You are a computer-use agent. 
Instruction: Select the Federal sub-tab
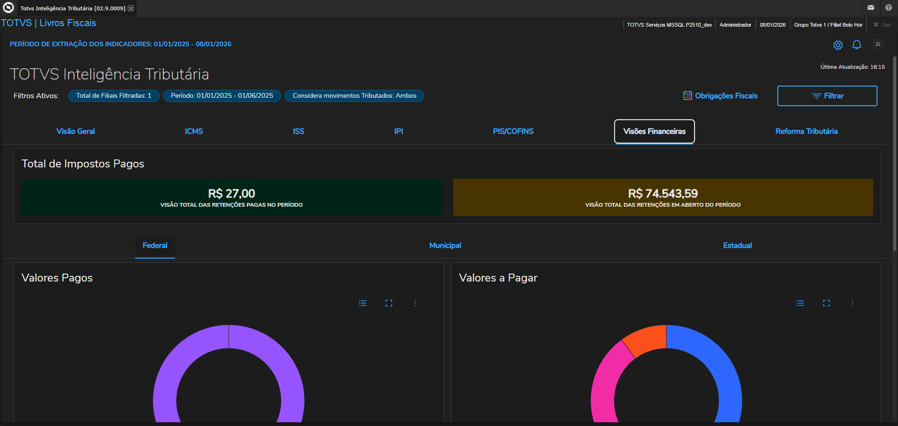[155, 245]
